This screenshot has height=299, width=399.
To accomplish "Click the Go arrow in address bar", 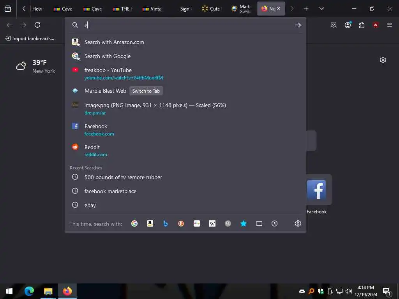I will [x=298, y=25].
